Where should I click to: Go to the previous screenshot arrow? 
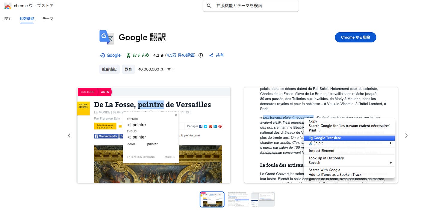pos(69,136)
